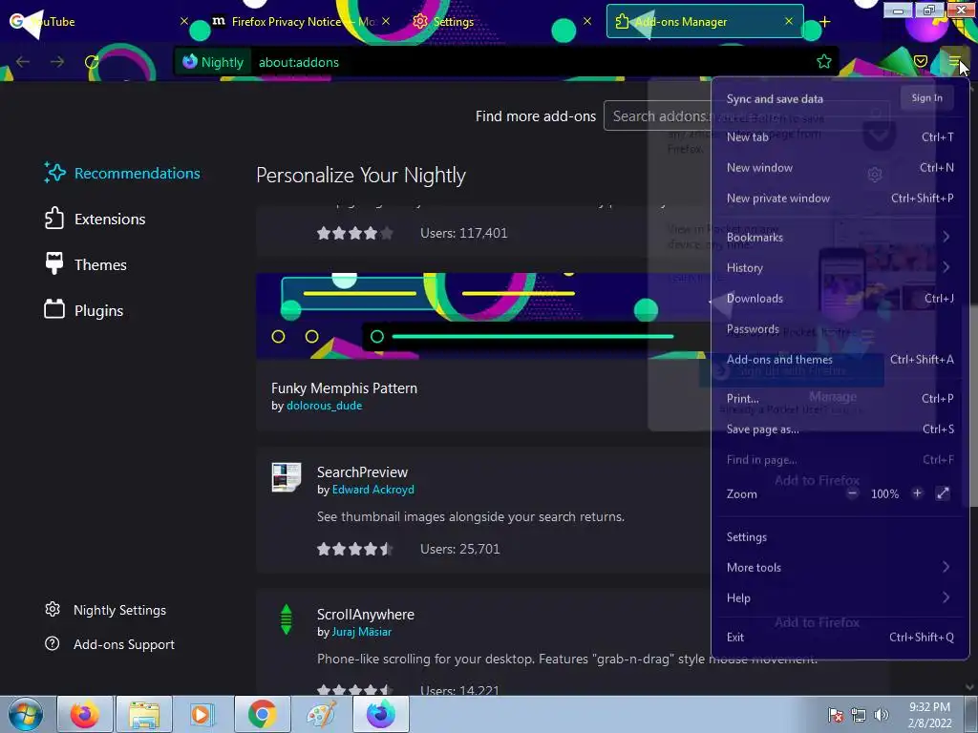This screenshot has width=978, height=733.
Task: Open a new tab with plus icon
Action: (x=824, y=22)
